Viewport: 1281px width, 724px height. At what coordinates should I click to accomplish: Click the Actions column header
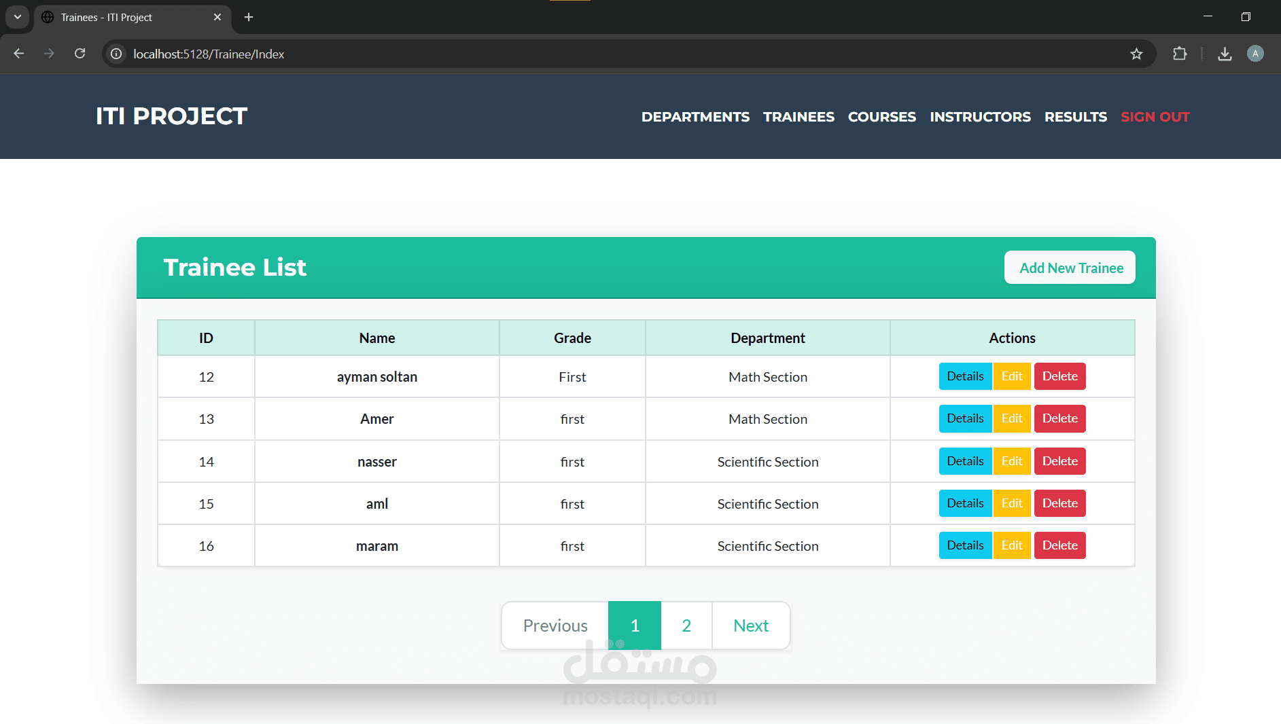coord(1013,338)
